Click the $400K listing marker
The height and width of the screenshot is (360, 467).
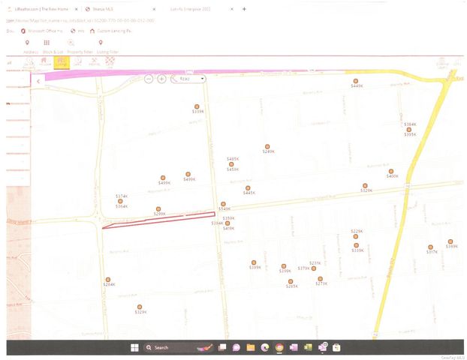click(x=392, y=170)
